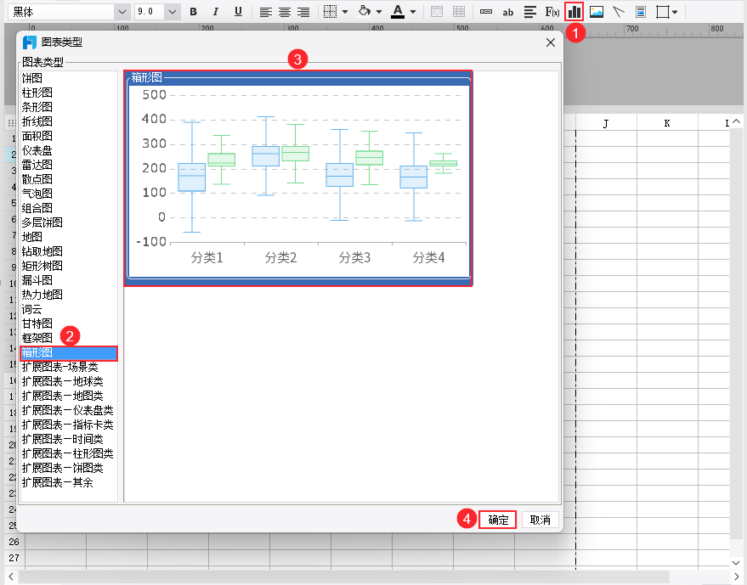Select the box plot preview thumbnail
The width and height of the screenshot is (747, 585).
pos(298,178)
